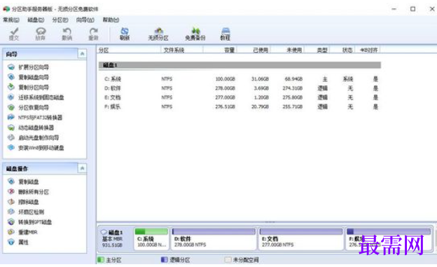Choose 擦除磁盘 under 磁盘操作
437x267 pixels.
coord(23,202)
